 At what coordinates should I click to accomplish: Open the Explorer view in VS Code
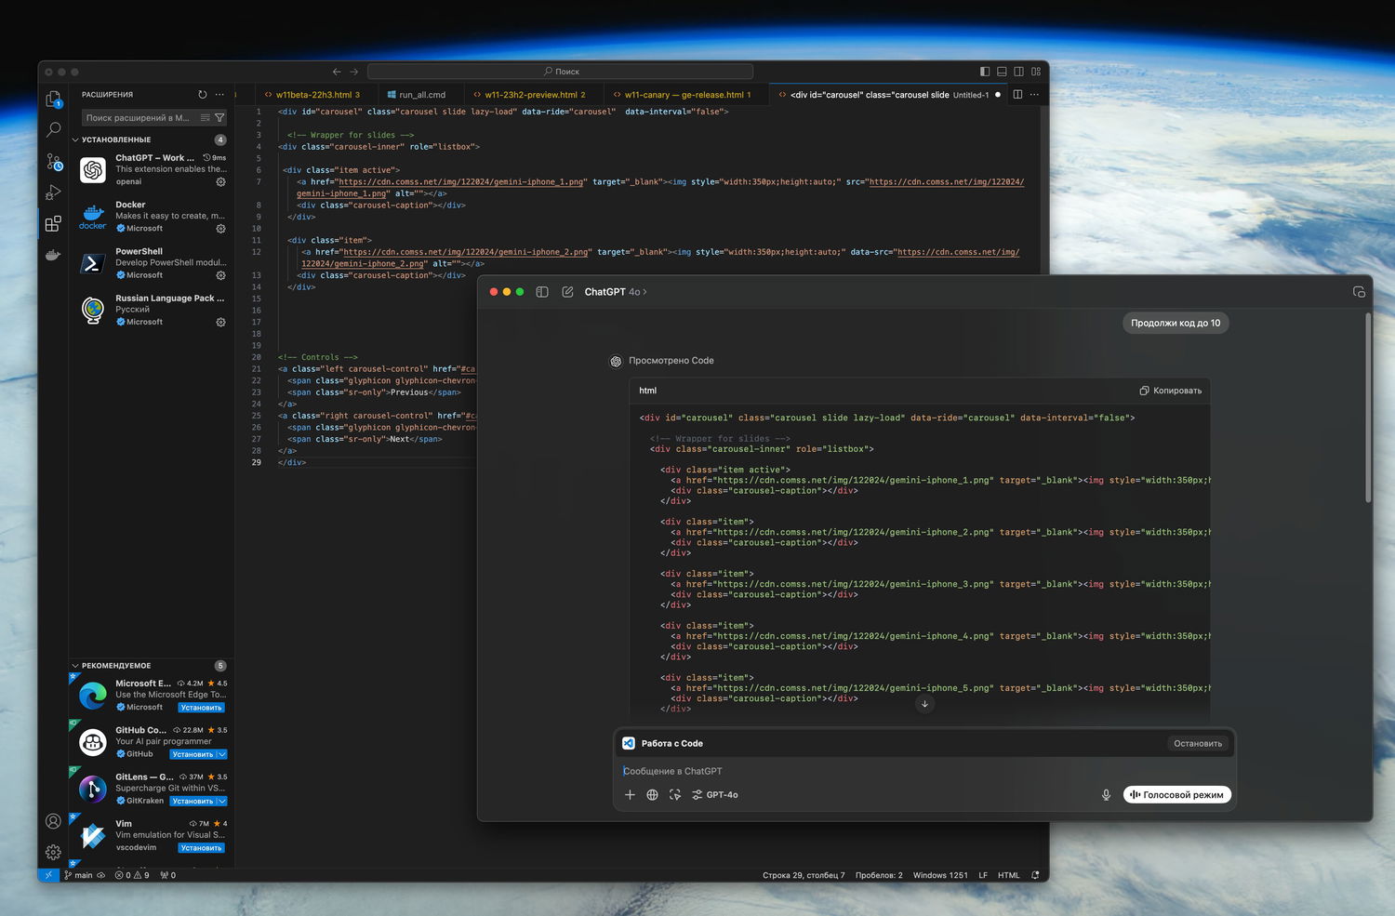53,99
